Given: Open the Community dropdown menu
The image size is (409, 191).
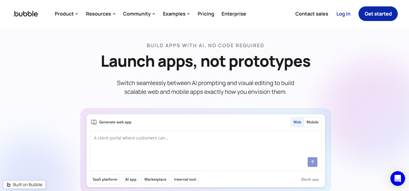Looking at the screenshot, I should click(x=139, y=14).
